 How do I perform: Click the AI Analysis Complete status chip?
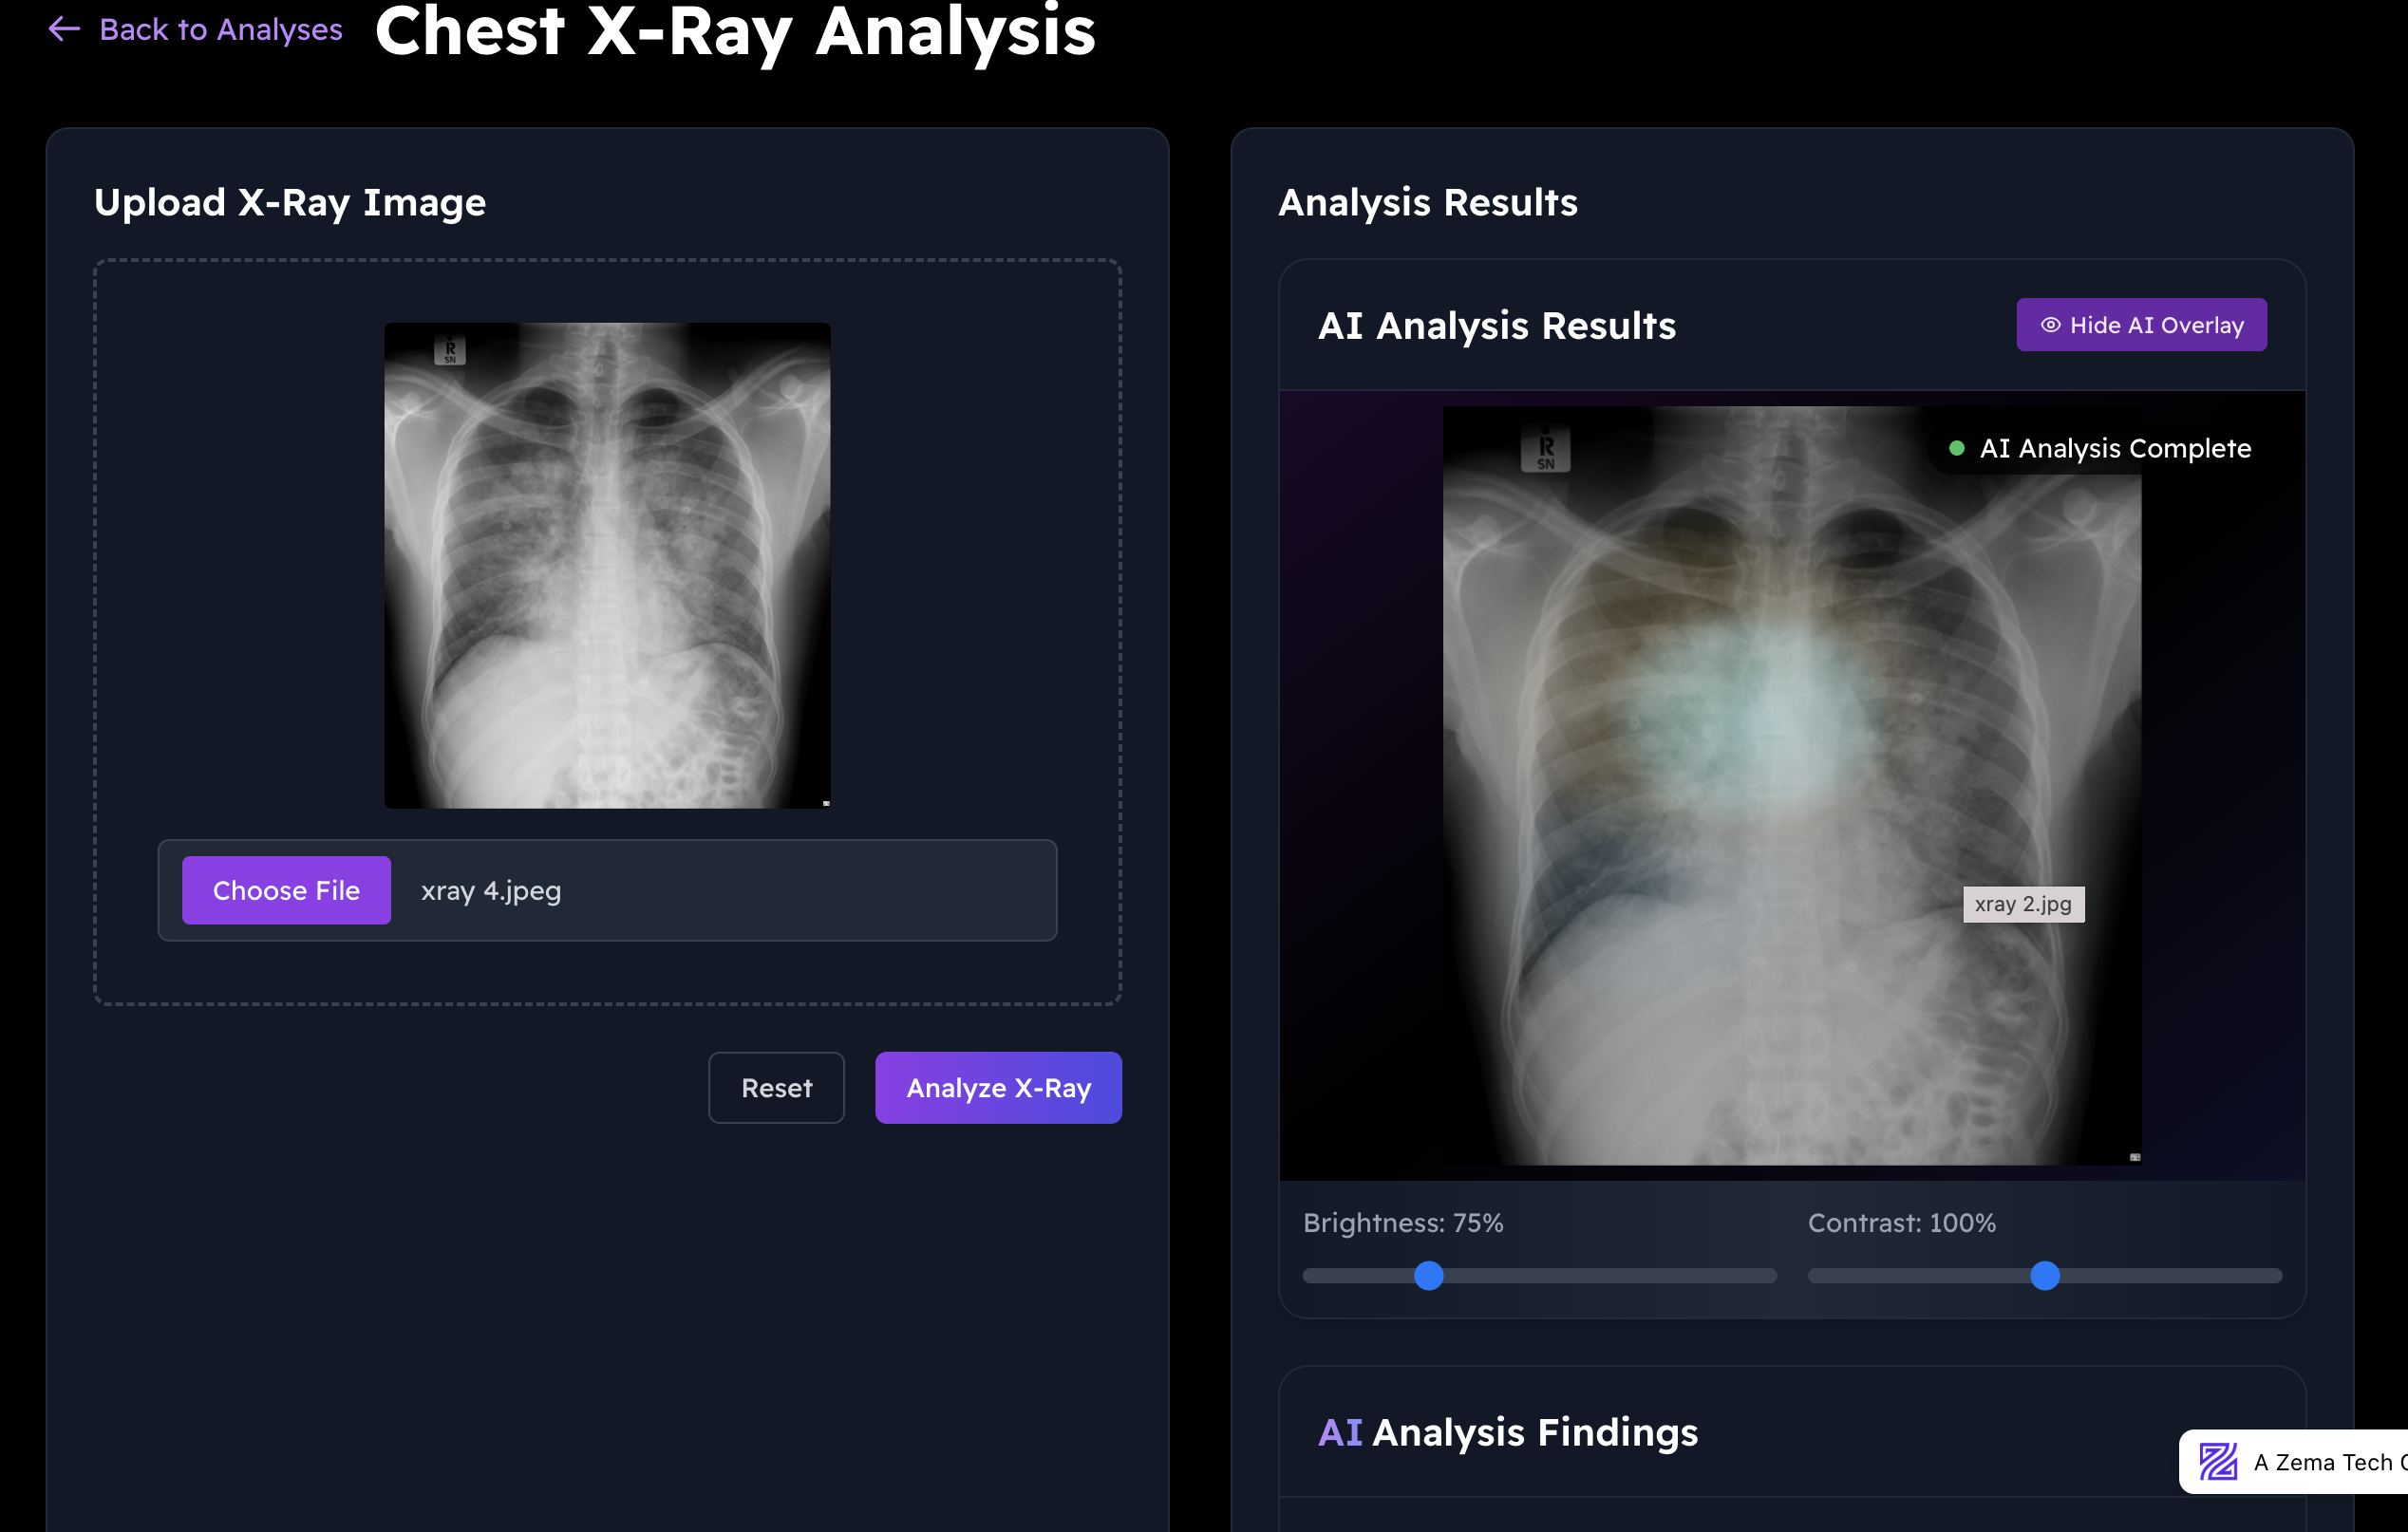pos(2100,449)
